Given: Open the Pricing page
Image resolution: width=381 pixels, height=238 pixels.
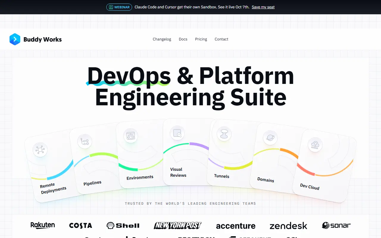Looking at the screenshot, I should (x=201, y=39).
